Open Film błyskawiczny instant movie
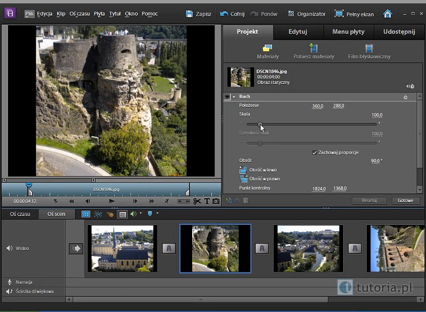The width and height of the screenshot is (426, 312). pos(368,49)
